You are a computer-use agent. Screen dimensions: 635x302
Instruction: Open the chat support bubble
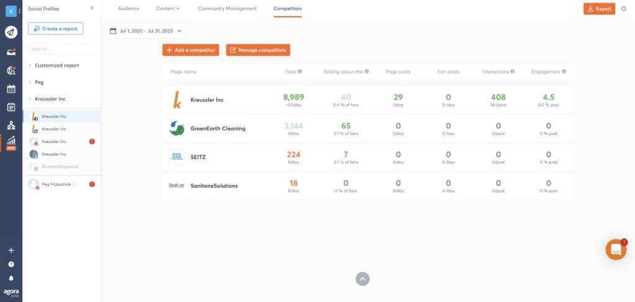pos(616,249)
